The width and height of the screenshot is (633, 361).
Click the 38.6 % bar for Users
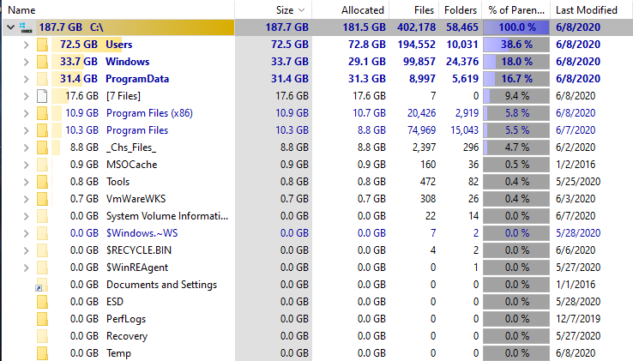pos(516,45)
